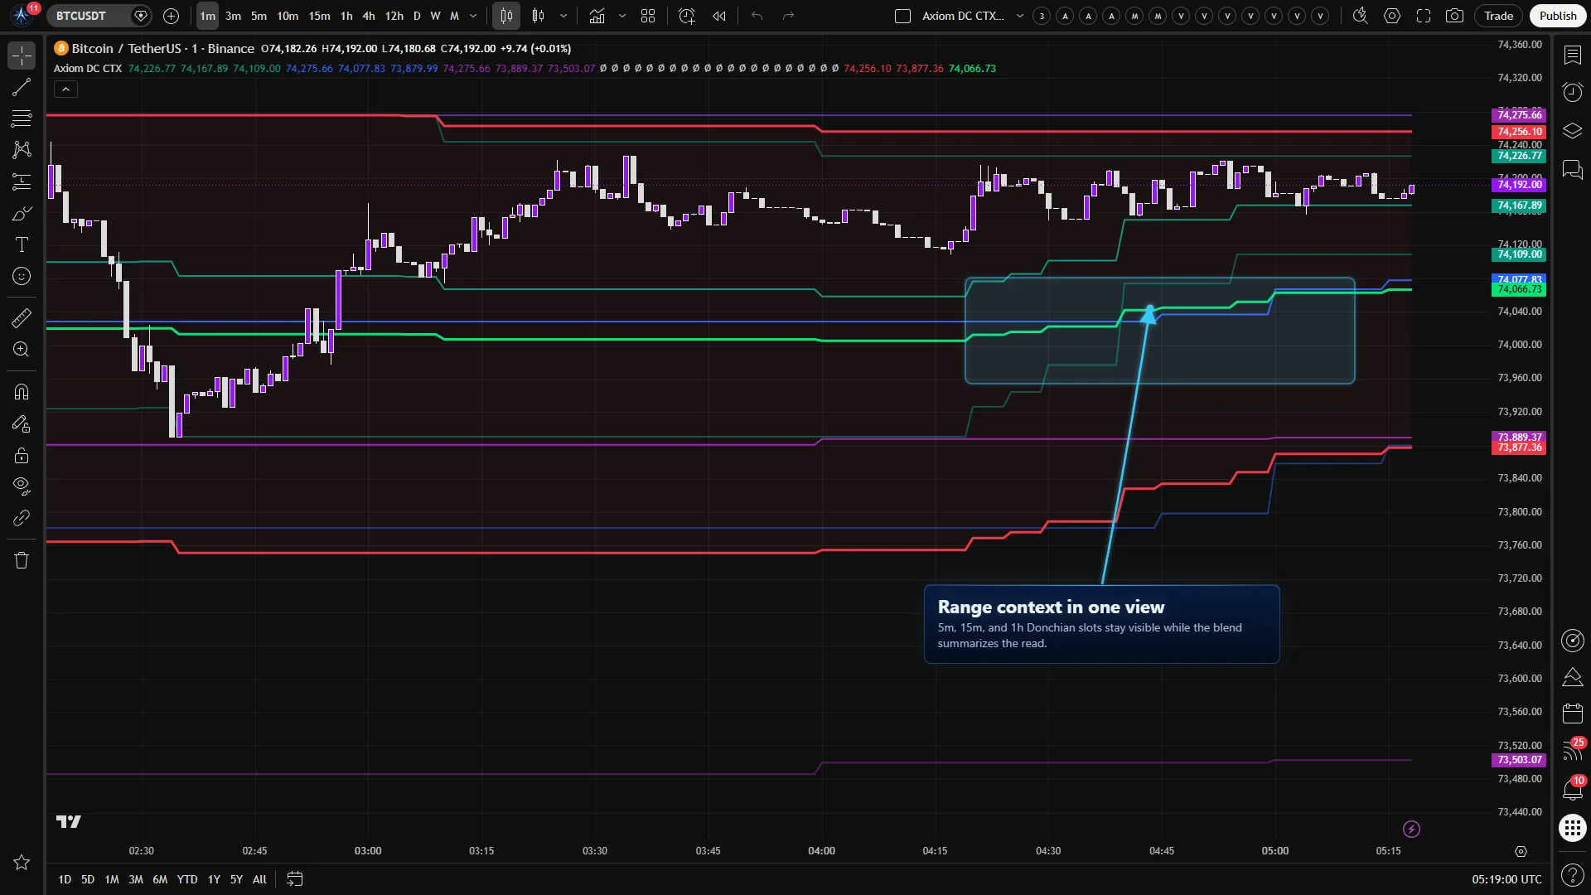
Task: Click the Axiom DC CTX indicator legend name
Action: (x=88, y=69)
